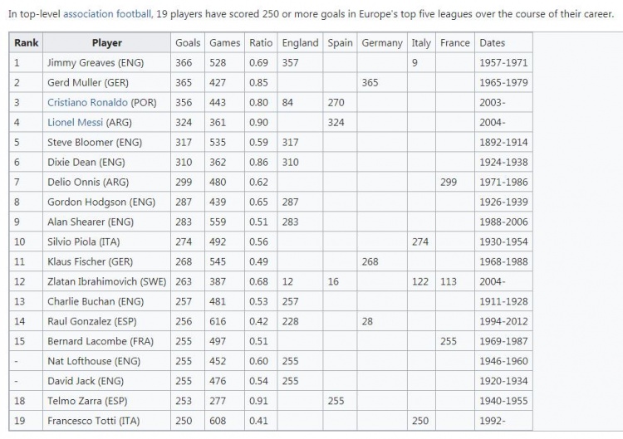Select the Goals column header
This screenshot has height=439, width=623.
point(188,42)
